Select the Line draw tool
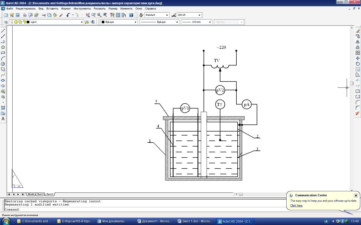This screenshot has height=225, width=361. pyautogui.click(x=3, y=31)
